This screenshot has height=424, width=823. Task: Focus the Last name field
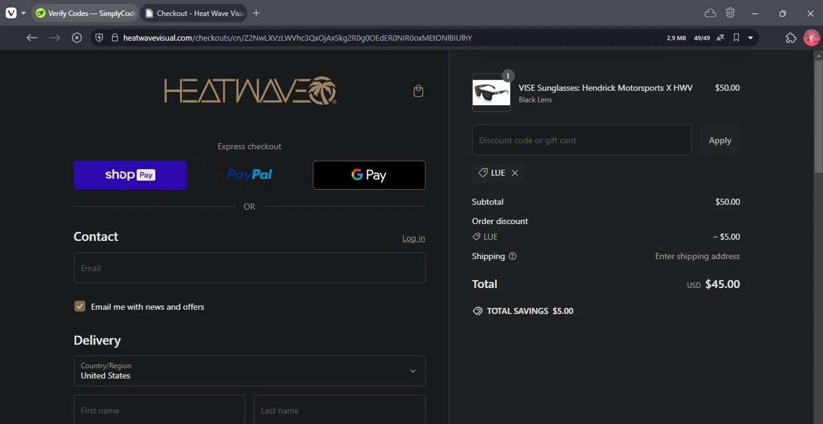coord(340,410)
